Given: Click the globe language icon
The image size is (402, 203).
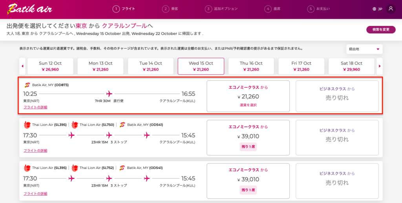Looking at the screenshot, I should tap(374, 9).
